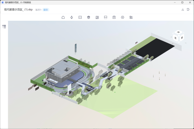
Task: Select the top face (顶) of view cube
Action: 178,32
